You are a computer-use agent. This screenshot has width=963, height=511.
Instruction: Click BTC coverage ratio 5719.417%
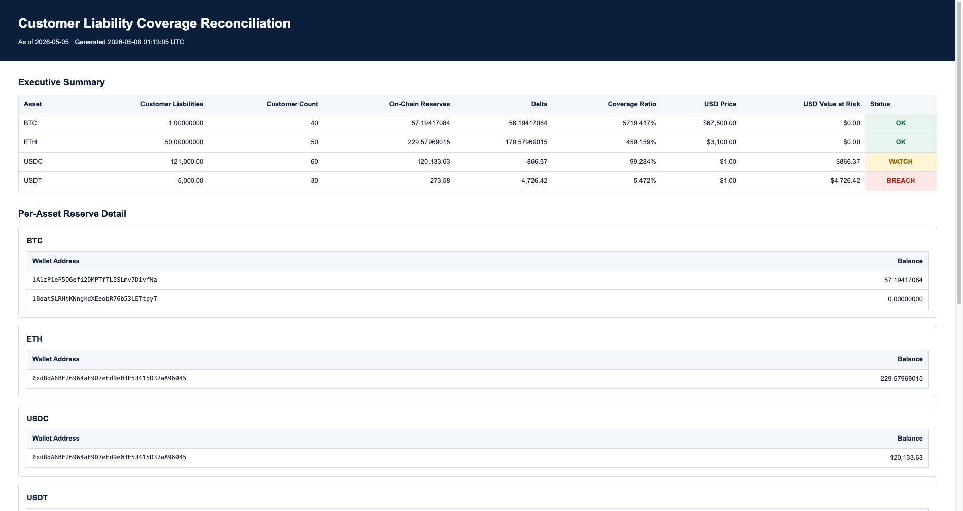(639, 123)
